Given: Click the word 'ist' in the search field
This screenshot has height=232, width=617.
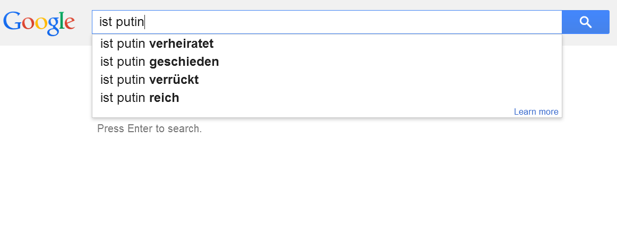Looking at the screenshot, I should pyautogui.click(x=106, y=22).
